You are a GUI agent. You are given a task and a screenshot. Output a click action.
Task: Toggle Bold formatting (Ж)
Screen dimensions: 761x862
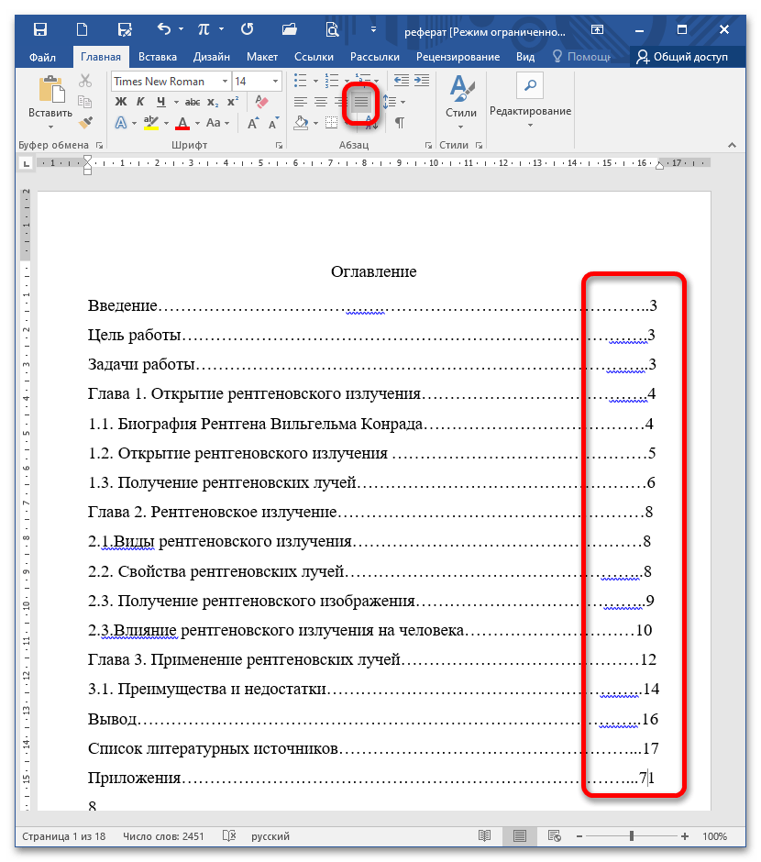pyautogui.click(x=121, y=102)
